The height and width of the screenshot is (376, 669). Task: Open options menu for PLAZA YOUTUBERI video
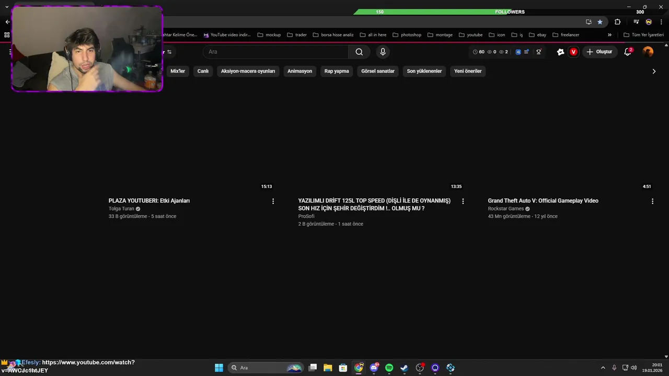coord(273,201)
